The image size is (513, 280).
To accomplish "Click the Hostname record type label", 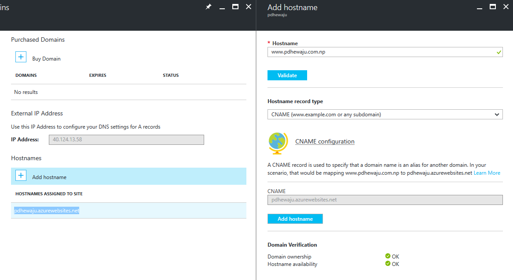I will pos(295,101).
